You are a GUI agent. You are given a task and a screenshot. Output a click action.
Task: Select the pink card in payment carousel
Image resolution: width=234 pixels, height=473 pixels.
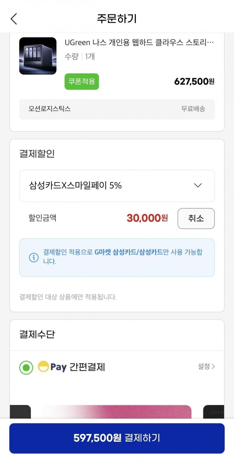117,412
